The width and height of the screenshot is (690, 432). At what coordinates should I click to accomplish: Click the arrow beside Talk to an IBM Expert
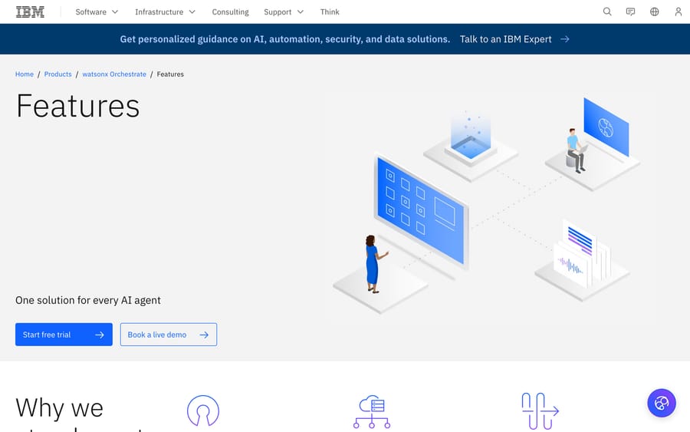click(x=564, y=39)
